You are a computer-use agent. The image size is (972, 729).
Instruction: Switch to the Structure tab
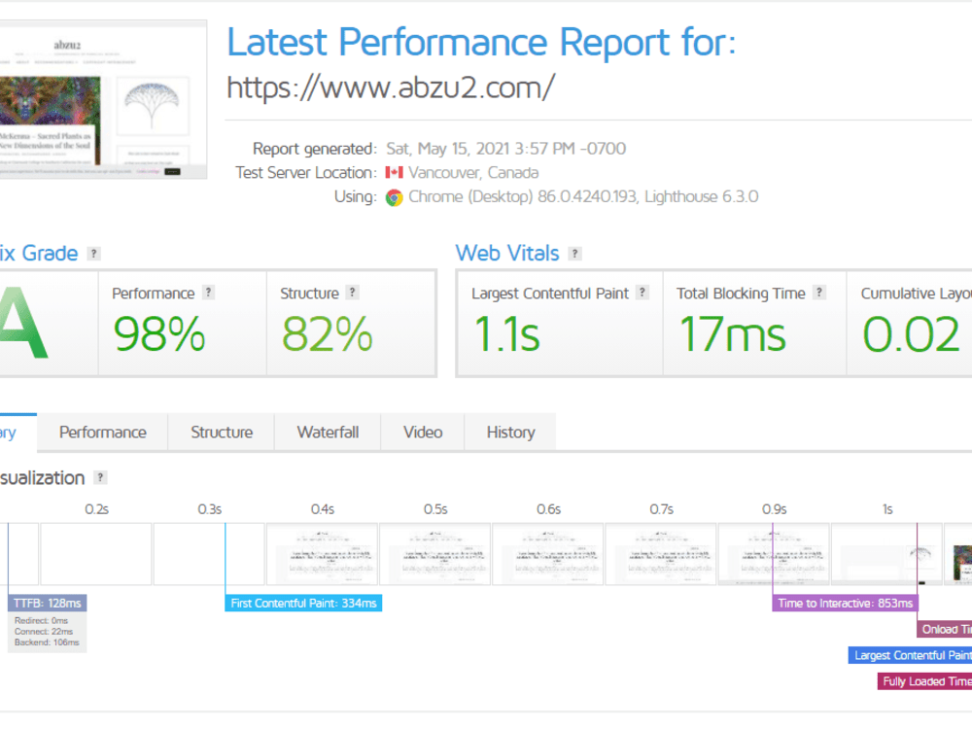tap(222, 433)
